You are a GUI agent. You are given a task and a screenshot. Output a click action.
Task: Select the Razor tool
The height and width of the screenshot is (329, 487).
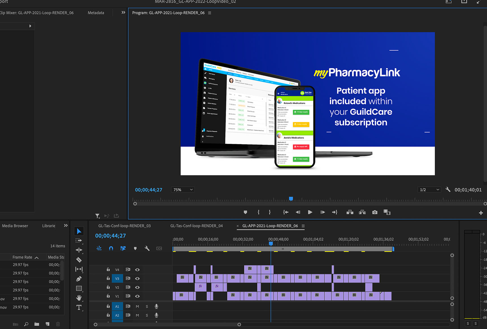[x=79, y=260]
